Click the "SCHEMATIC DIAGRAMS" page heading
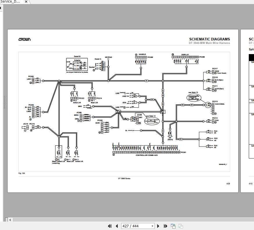Screen dimensions: 254x230 [x=210, y=39]
